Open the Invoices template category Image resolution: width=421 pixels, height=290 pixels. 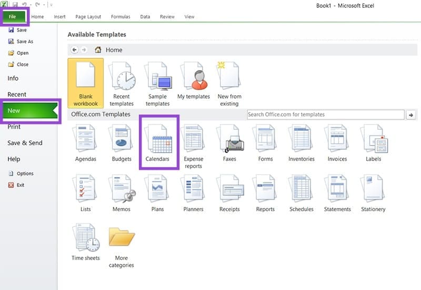(337, 143)
